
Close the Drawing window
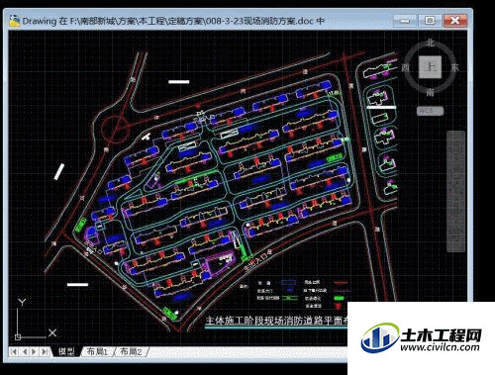click(455, 21)
